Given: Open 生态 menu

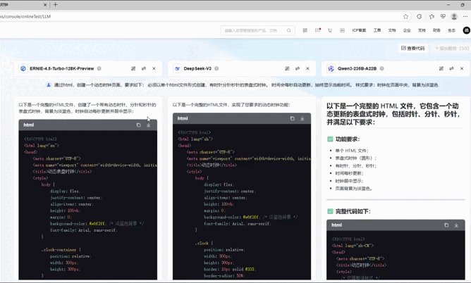Looking at the screenshot, I should 451,30.
